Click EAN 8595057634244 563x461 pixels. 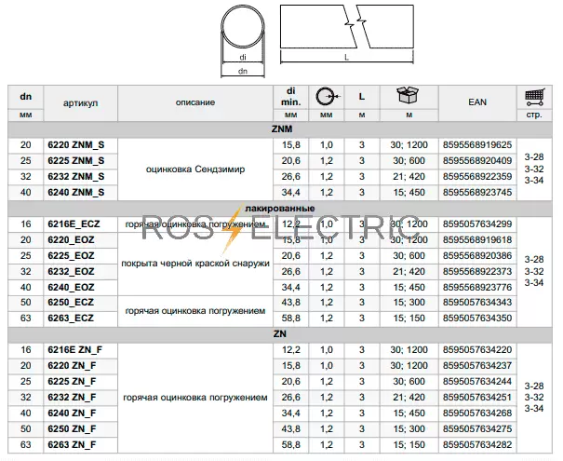click(477, 381)
